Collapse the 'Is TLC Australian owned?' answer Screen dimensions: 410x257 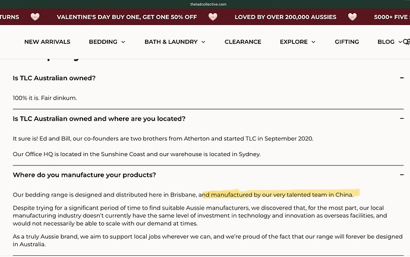(x=402, y=78)
